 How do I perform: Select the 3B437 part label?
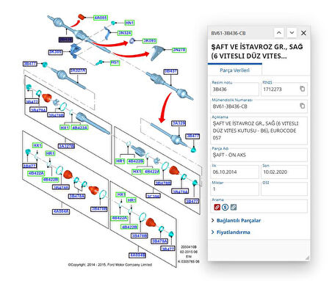point(171,71)
